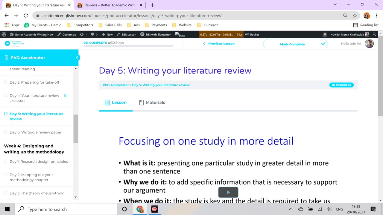Click the materials icon beside Day 4 lesson
This screenshot has height=215, width=383.
(x=65, y=95)
